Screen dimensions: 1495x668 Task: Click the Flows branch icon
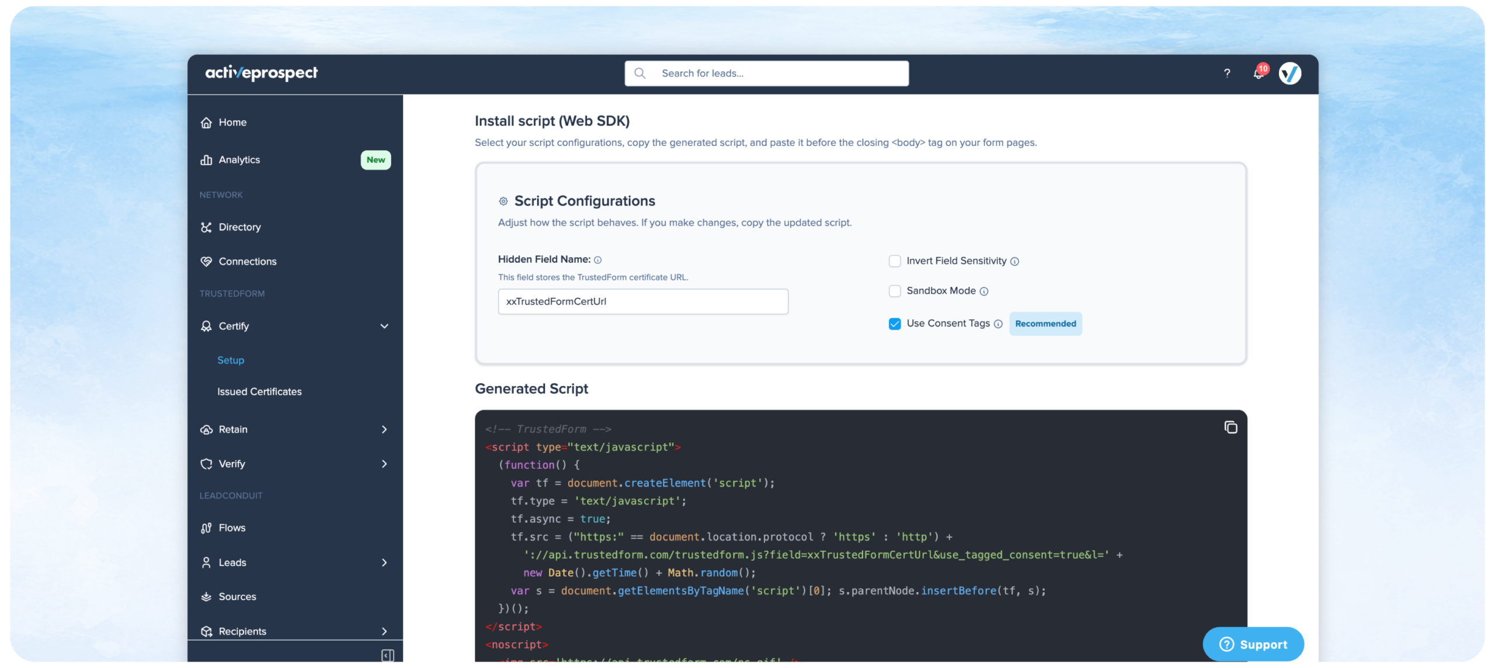pyautogui.click(x=206, y=528)
